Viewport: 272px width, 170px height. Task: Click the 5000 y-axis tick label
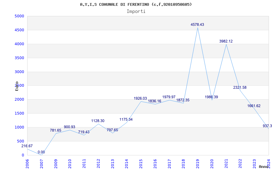[19, 16]
